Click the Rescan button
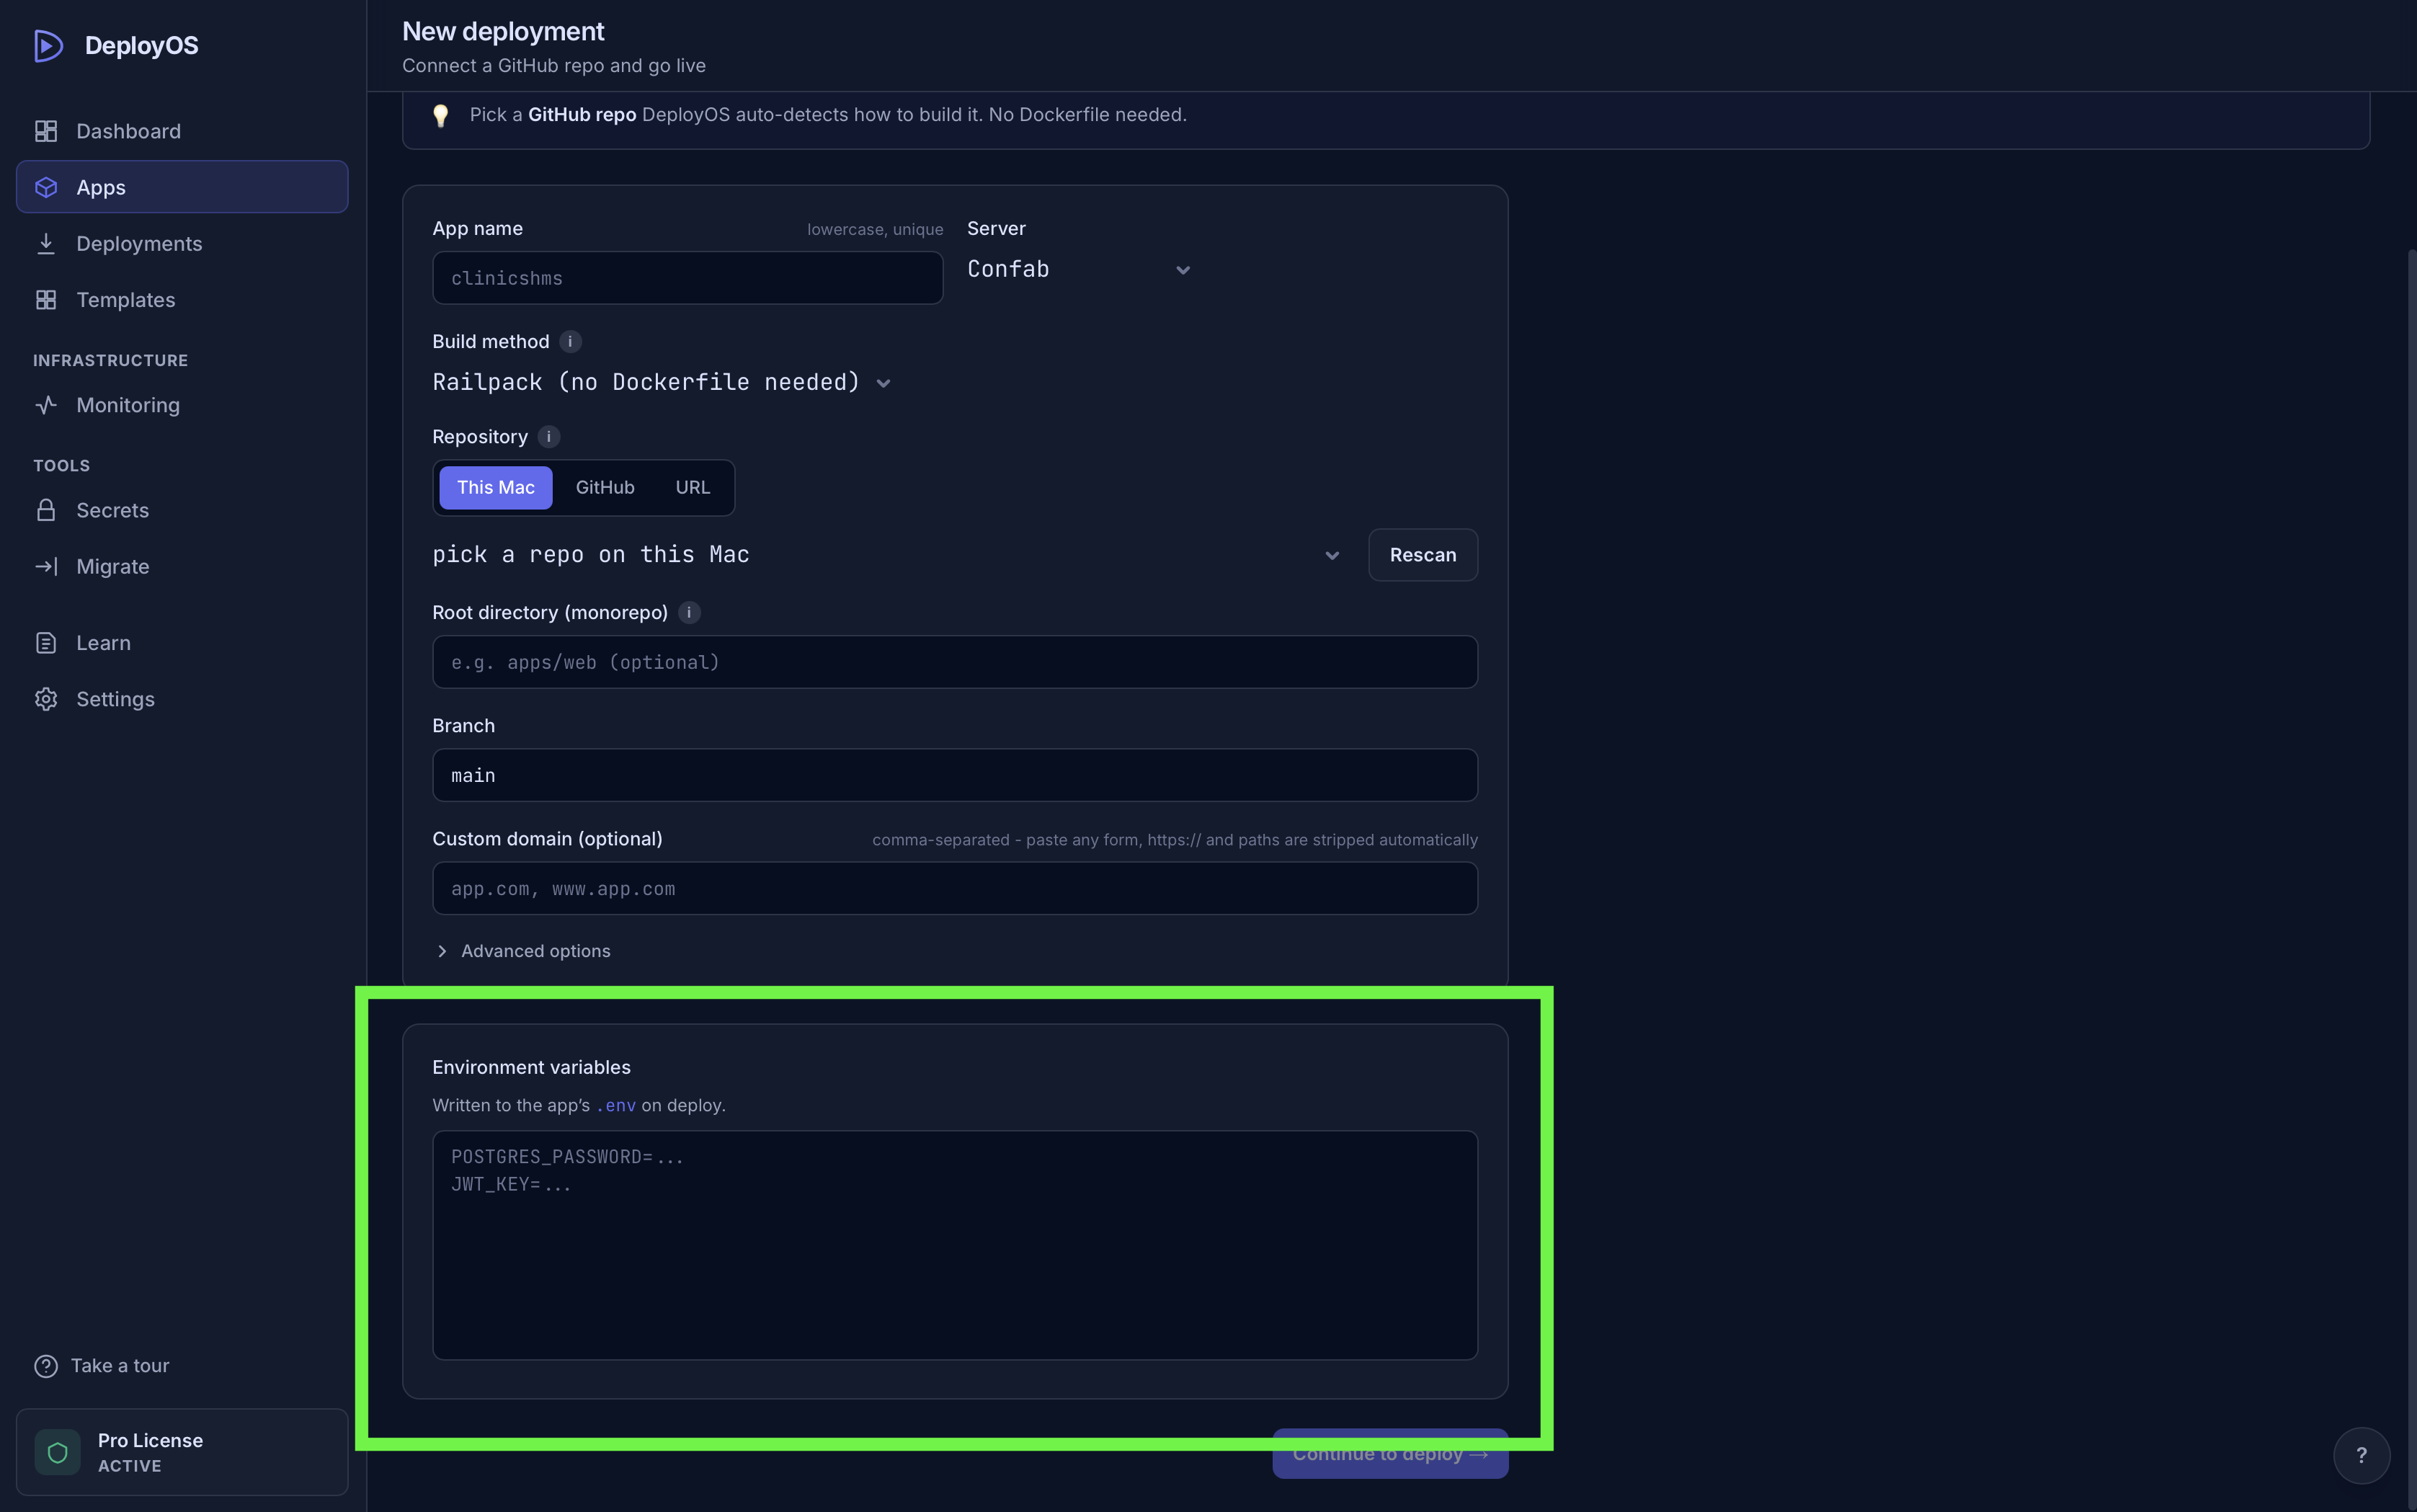Image resolution: width=2417 pixels, height=1512 pixels. [1423, 555]
